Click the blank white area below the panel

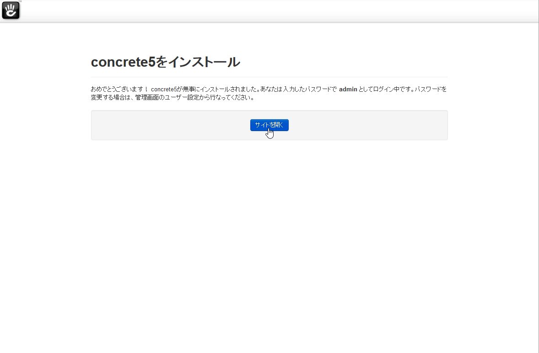269,240
